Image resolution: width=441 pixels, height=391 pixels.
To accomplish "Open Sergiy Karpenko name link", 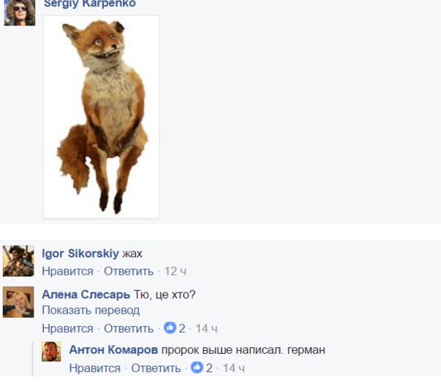I will [x=90, y=4].
